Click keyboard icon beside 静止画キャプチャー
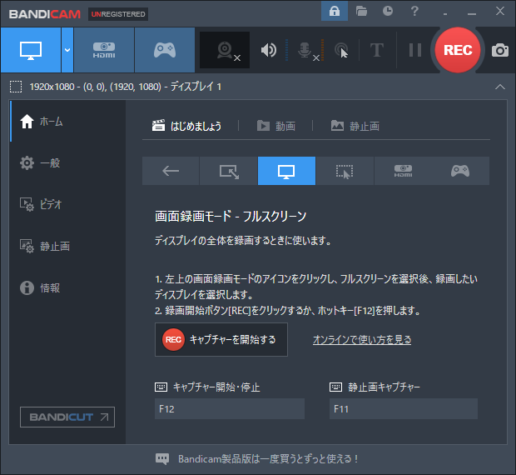Image resolution: width=516 pixels, height=475 pixels. [x=335, y=387]
